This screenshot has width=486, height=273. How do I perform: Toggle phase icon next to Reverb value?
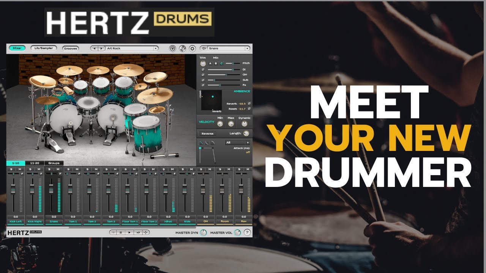[x=249, y=103]
